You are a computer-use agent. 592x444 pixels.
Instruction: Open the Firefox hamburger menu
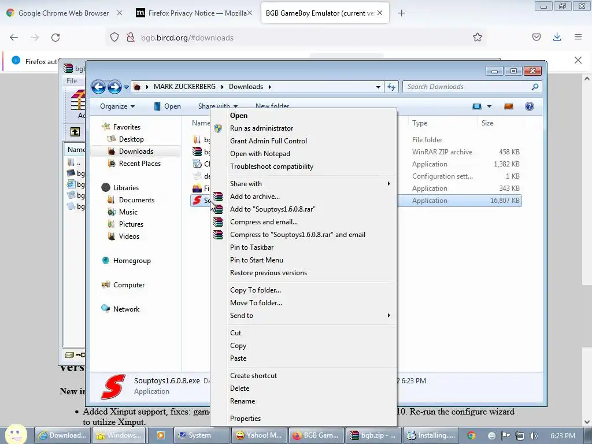[578, 38]
